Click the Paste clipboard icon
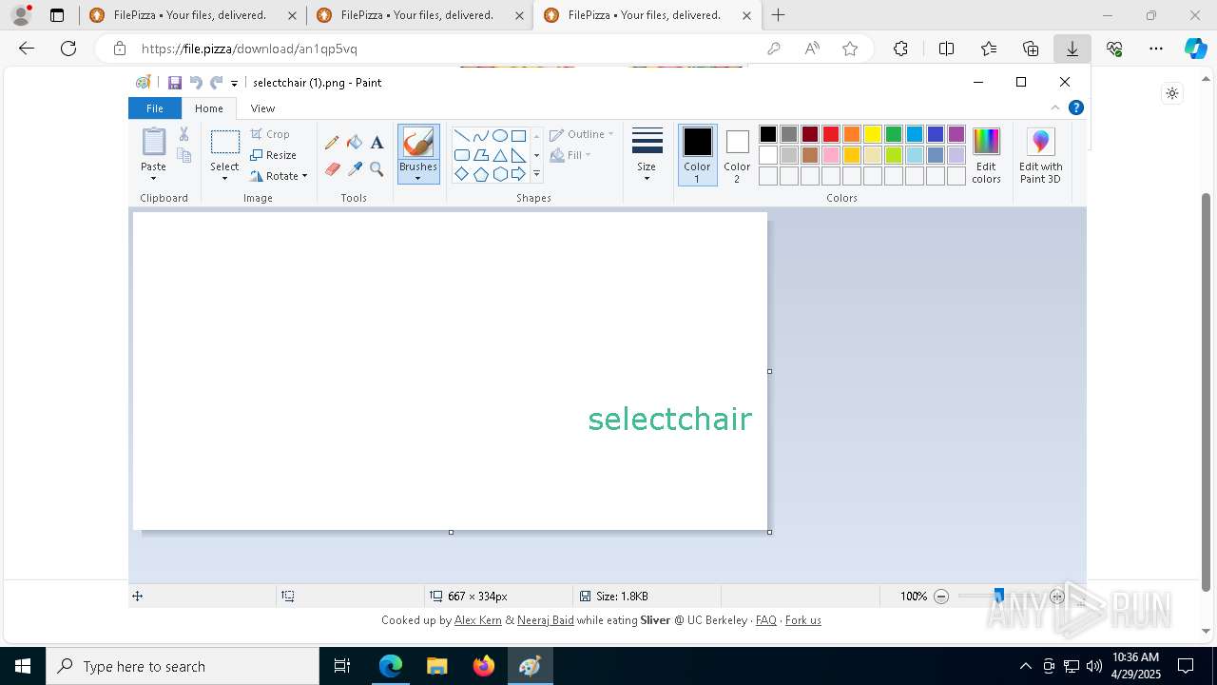This screenshot has height=685, width=1217. point(154,142)
